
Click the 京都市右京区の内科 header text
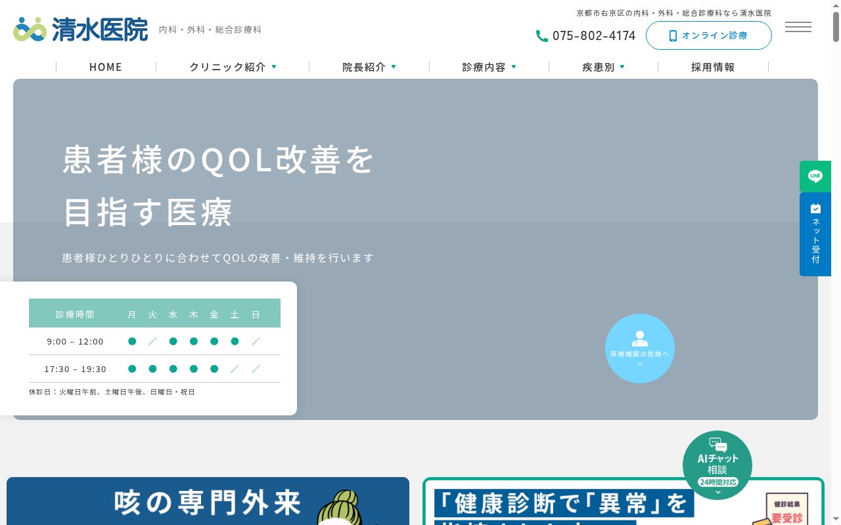tap(674, 13)
